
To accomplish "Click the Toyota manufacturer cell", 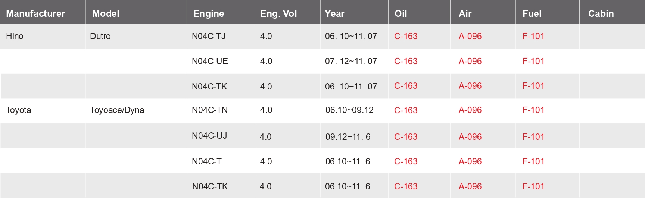I will pos(18,110).
